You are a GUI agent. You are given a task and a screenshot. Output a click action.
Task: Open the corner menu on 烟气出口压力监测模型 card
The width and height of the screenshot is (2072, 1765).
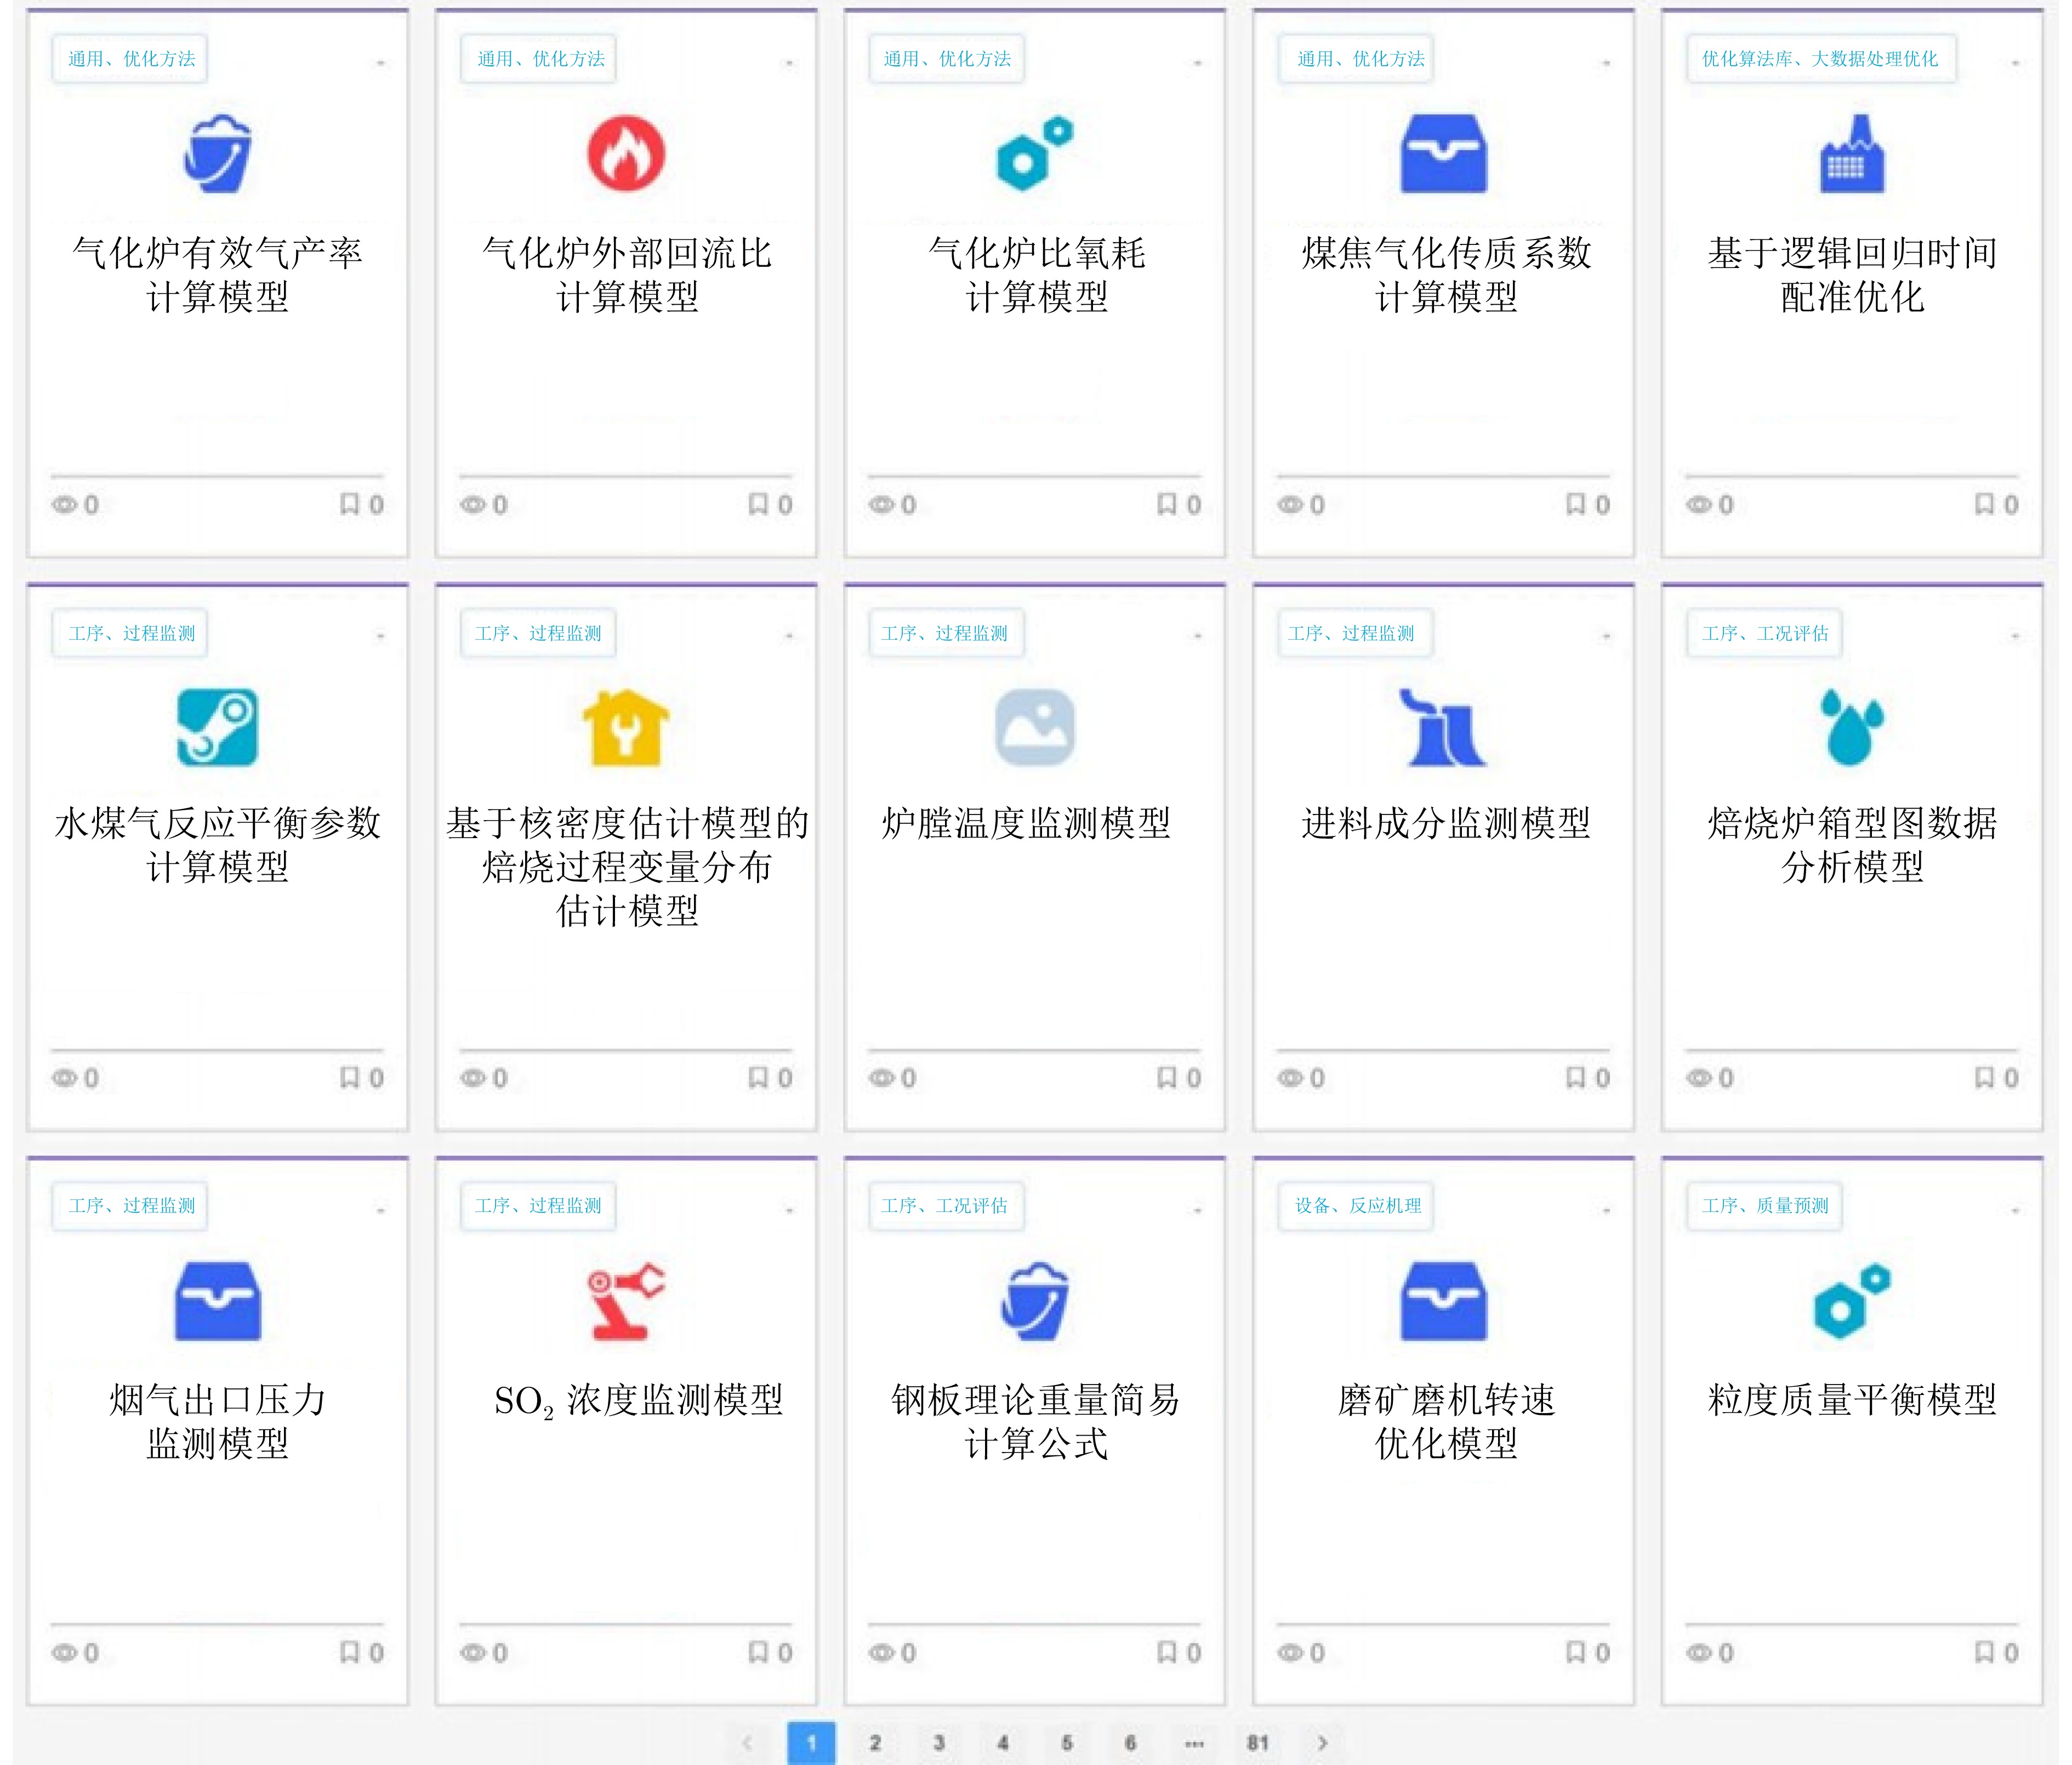click(380, 1210)
